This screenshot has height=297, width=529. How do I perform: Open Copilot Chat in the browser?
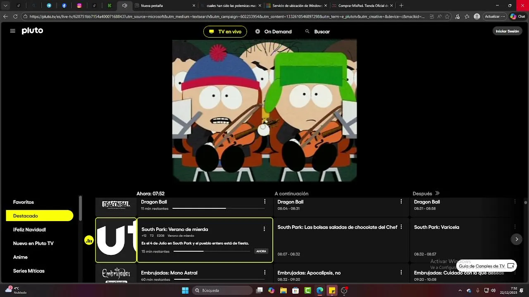[518, 16]
